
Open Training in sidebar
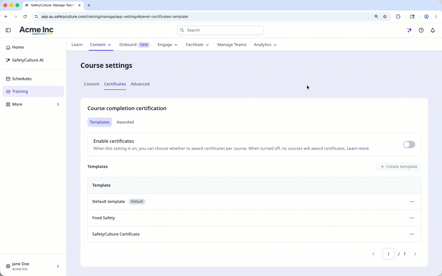tap(33, 91)
